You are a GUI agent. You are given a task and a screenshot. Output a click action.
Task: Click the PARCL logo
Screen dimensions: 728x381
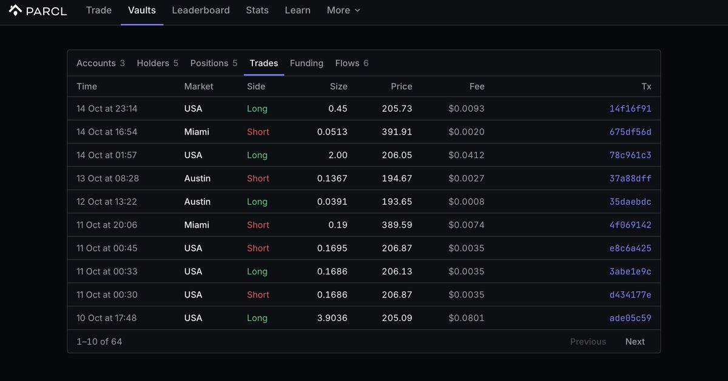[x=38, y=10]
